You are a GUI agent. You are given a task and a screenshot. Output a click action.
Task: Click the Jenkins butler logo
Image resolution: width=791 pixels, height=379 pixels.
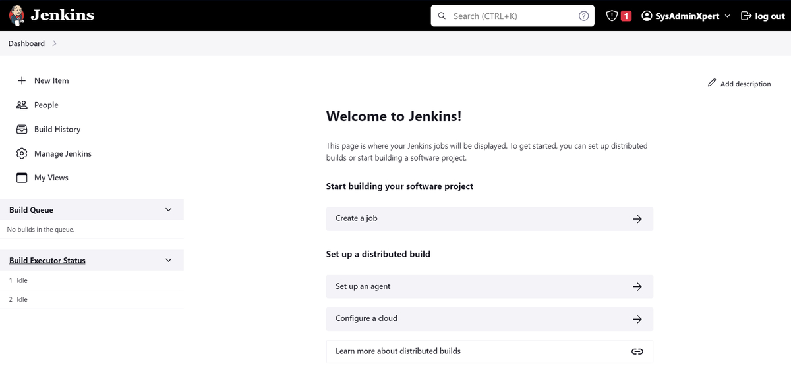16,15
